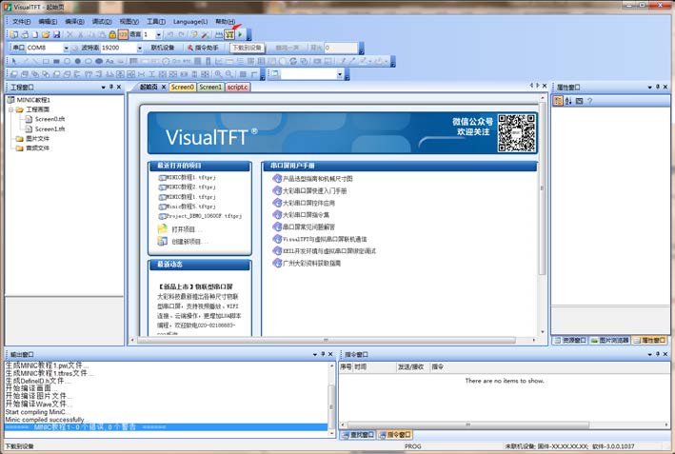Click the redo arrow icon

(181, 34)
